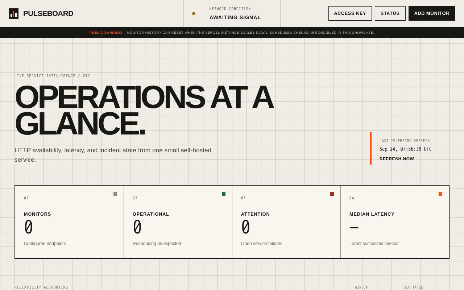Select the Monitors card heading
Screen dimensions: 464x290
(x=37, y=214)
